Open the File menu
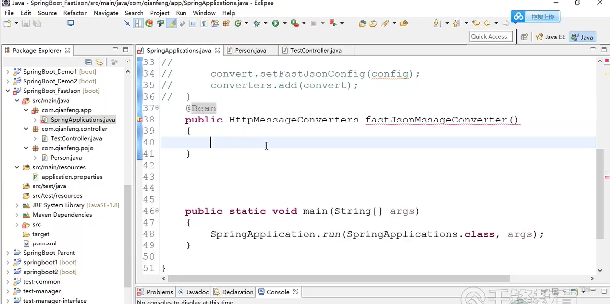 pos(9,13)
